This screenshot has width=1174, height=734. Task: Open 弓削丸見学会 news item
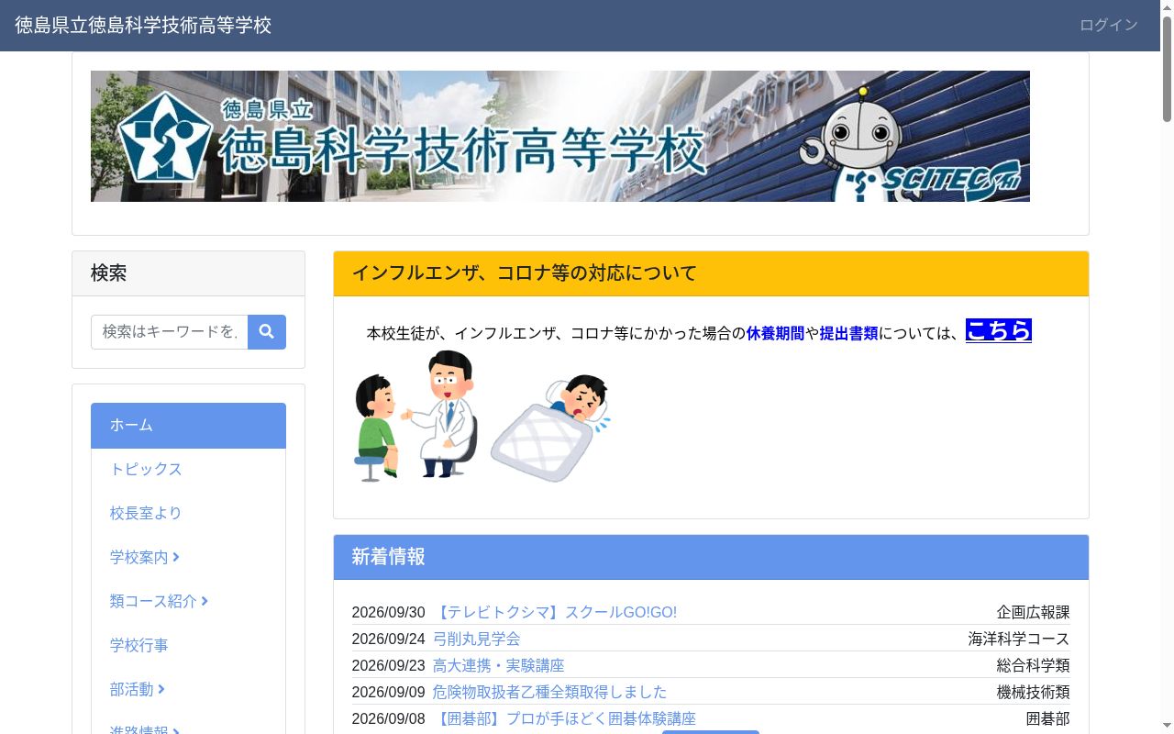coord(477,639)
